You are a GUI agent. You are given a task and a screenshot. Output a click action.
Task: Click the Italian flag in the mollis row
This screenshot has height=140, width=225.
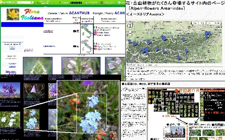pos(95,27)
